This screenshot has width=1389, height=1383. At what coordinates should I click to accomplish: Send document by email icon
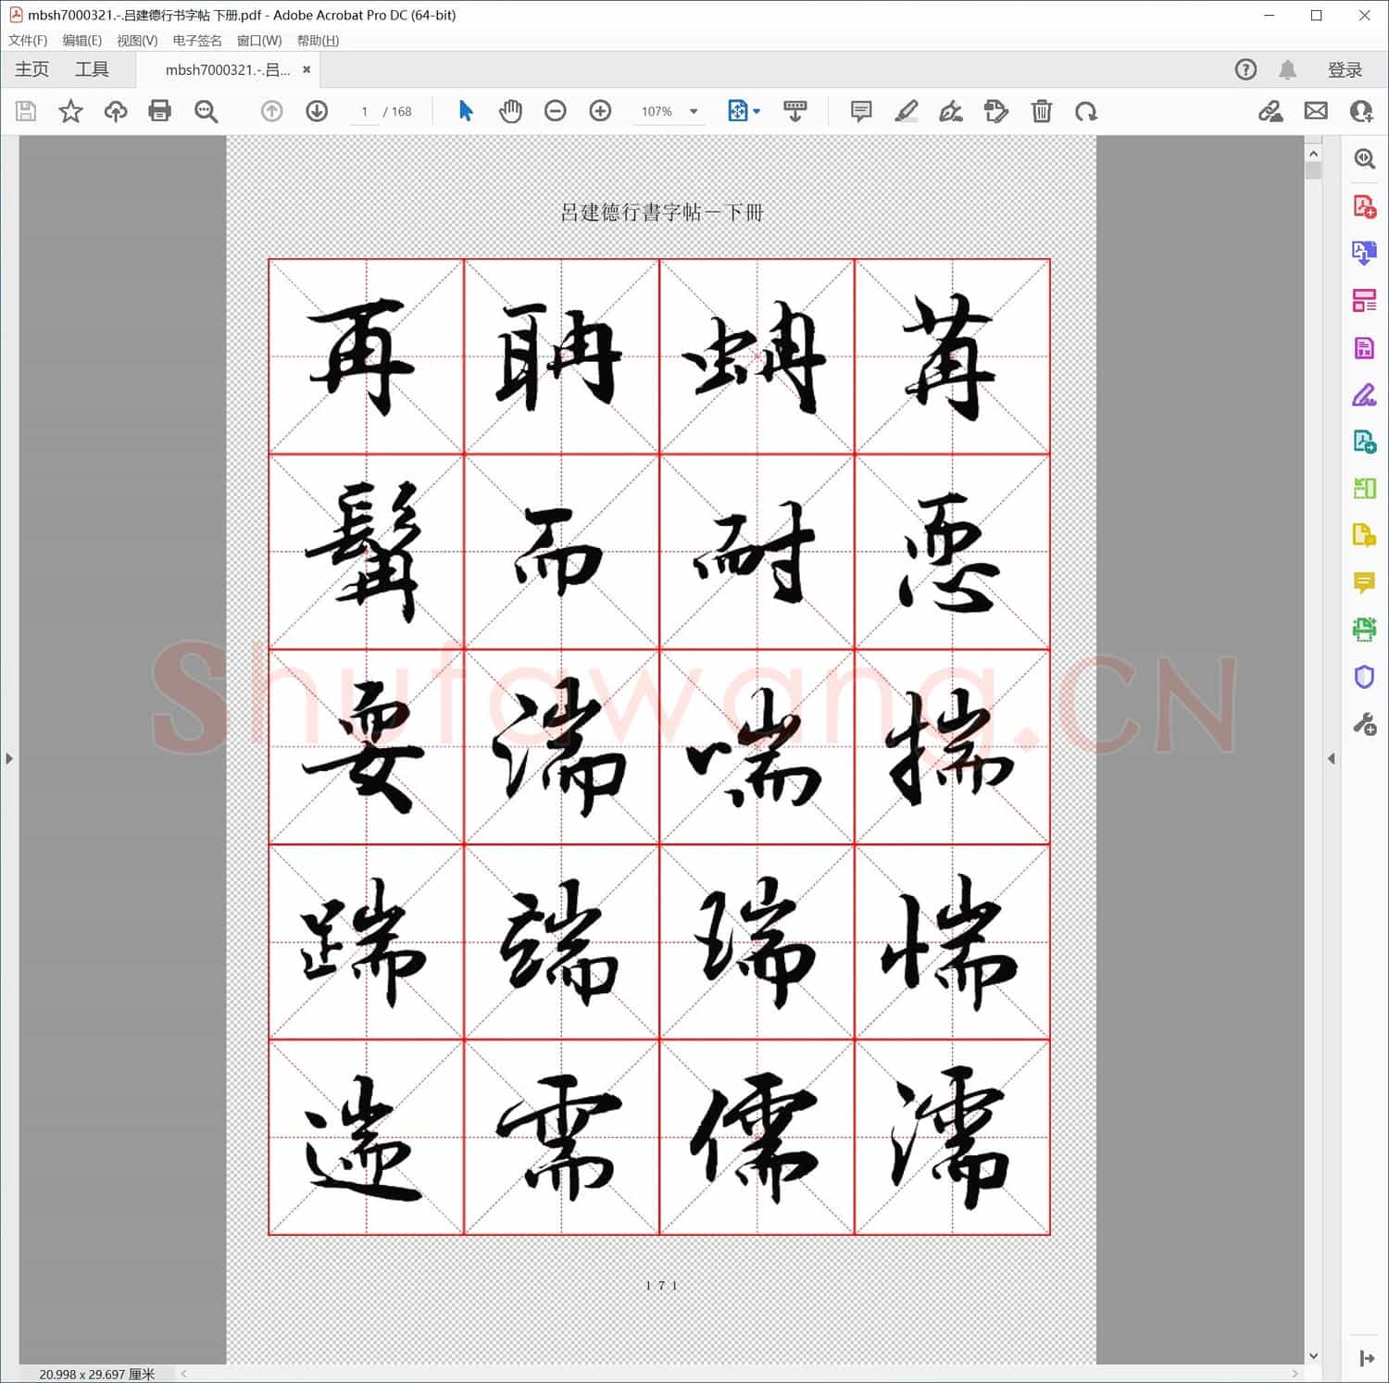tap(1316, 111)
